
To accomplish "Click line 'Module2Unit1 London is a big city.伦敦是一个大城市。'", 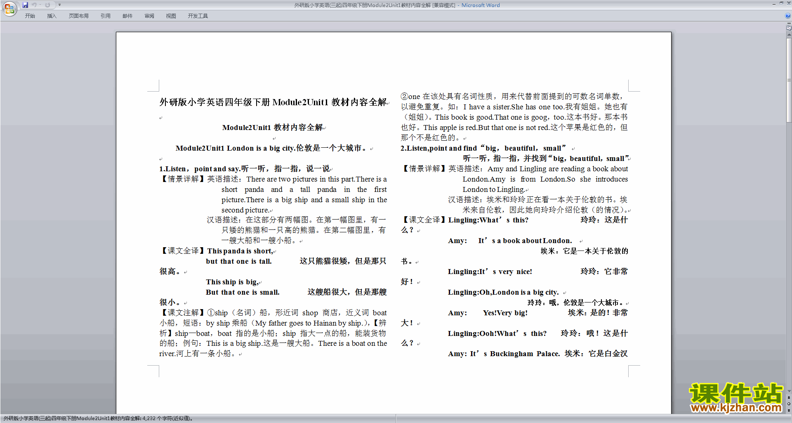I will coord(271,148).
